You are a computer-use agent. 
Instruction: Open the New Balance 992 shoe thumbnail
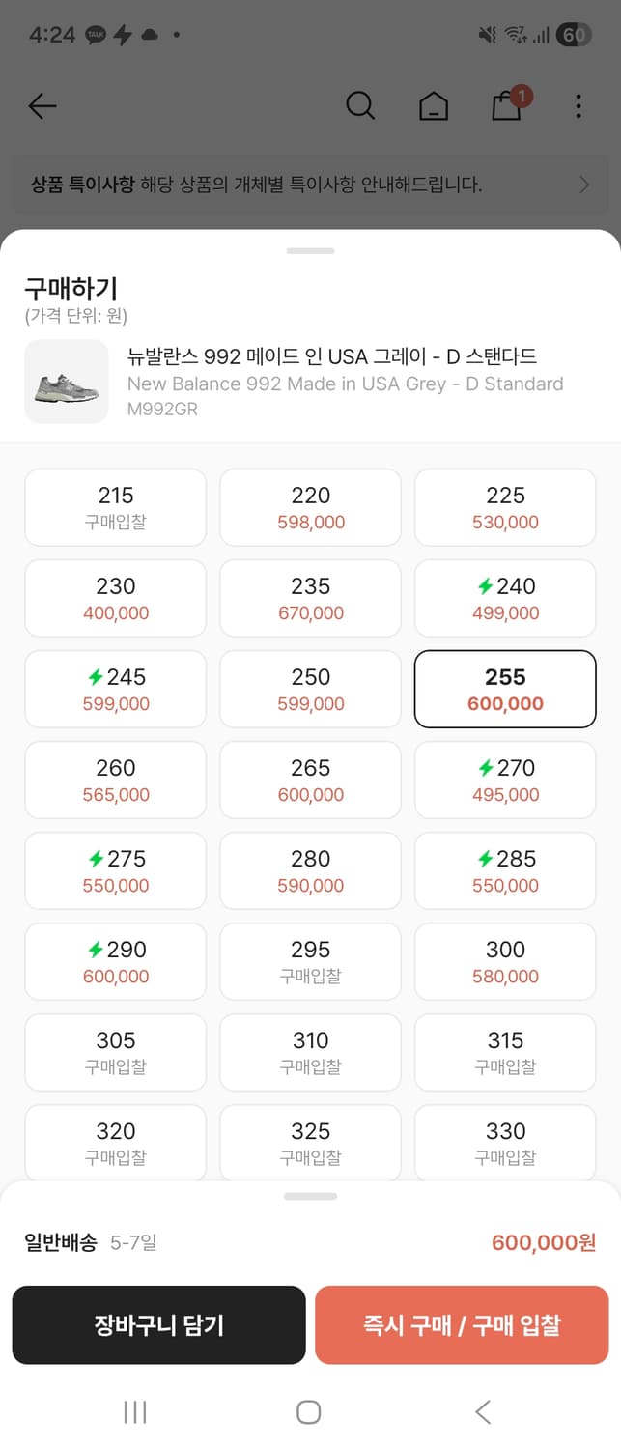tap(67, 382)
